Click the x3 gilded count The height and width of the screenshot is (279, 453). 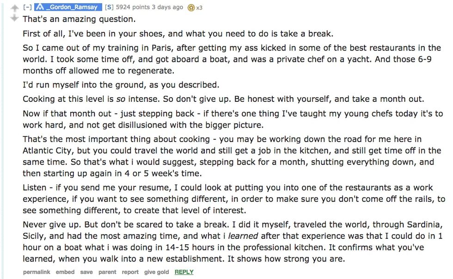(x=199, y=8)
